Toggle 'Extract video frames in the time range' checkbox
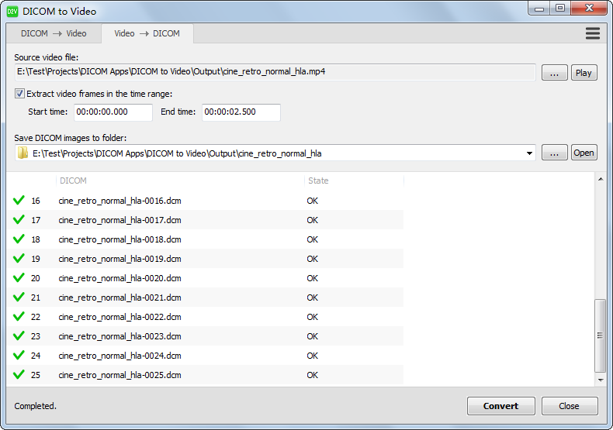Viewport: 613px width, 430px height. pyautogui.click(x=20, y=94)
